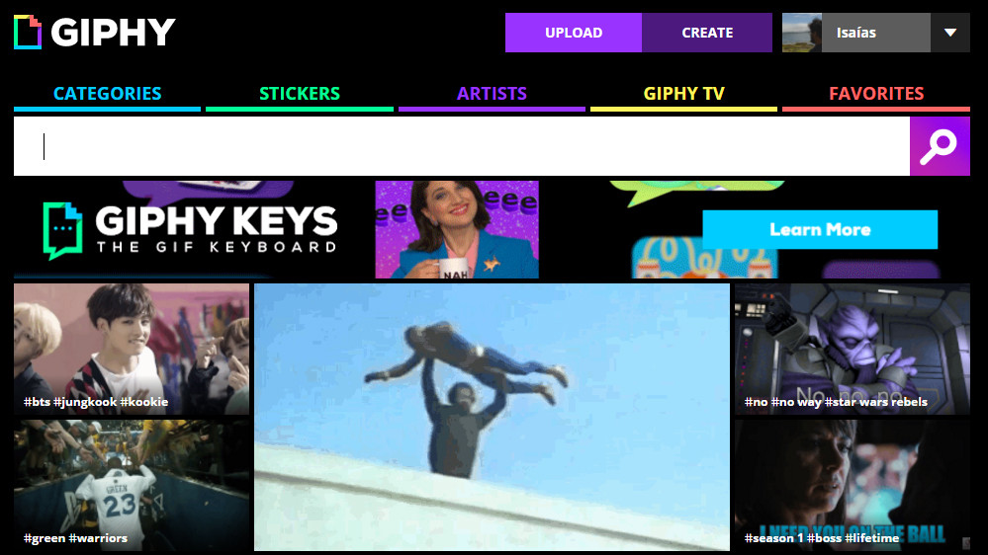This screenshot has height=555, width=988.
Task: Click the GIPHY KEYS banner title
Action: (217, 221)
